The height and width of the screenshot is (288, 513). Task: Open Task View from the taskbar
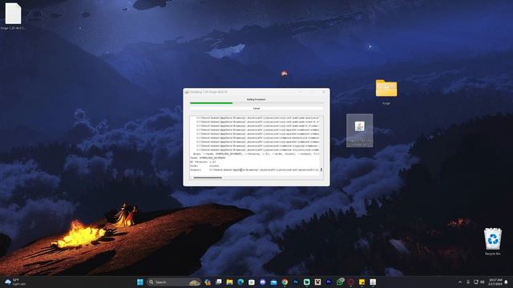click(219, 282)
